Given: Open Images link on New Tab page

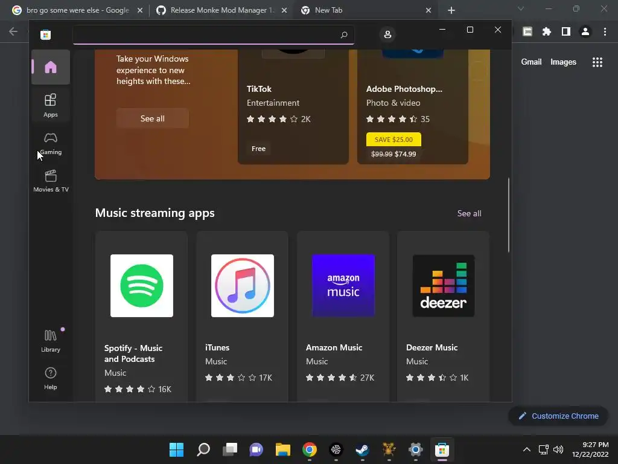Looking at the screenshot, I should 563,62.
